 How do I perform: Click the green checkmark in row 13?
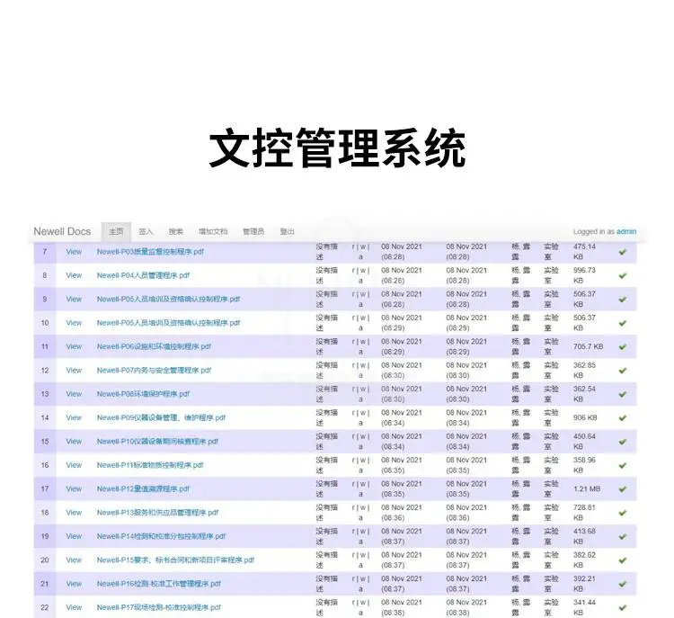(x=623, y=394)
